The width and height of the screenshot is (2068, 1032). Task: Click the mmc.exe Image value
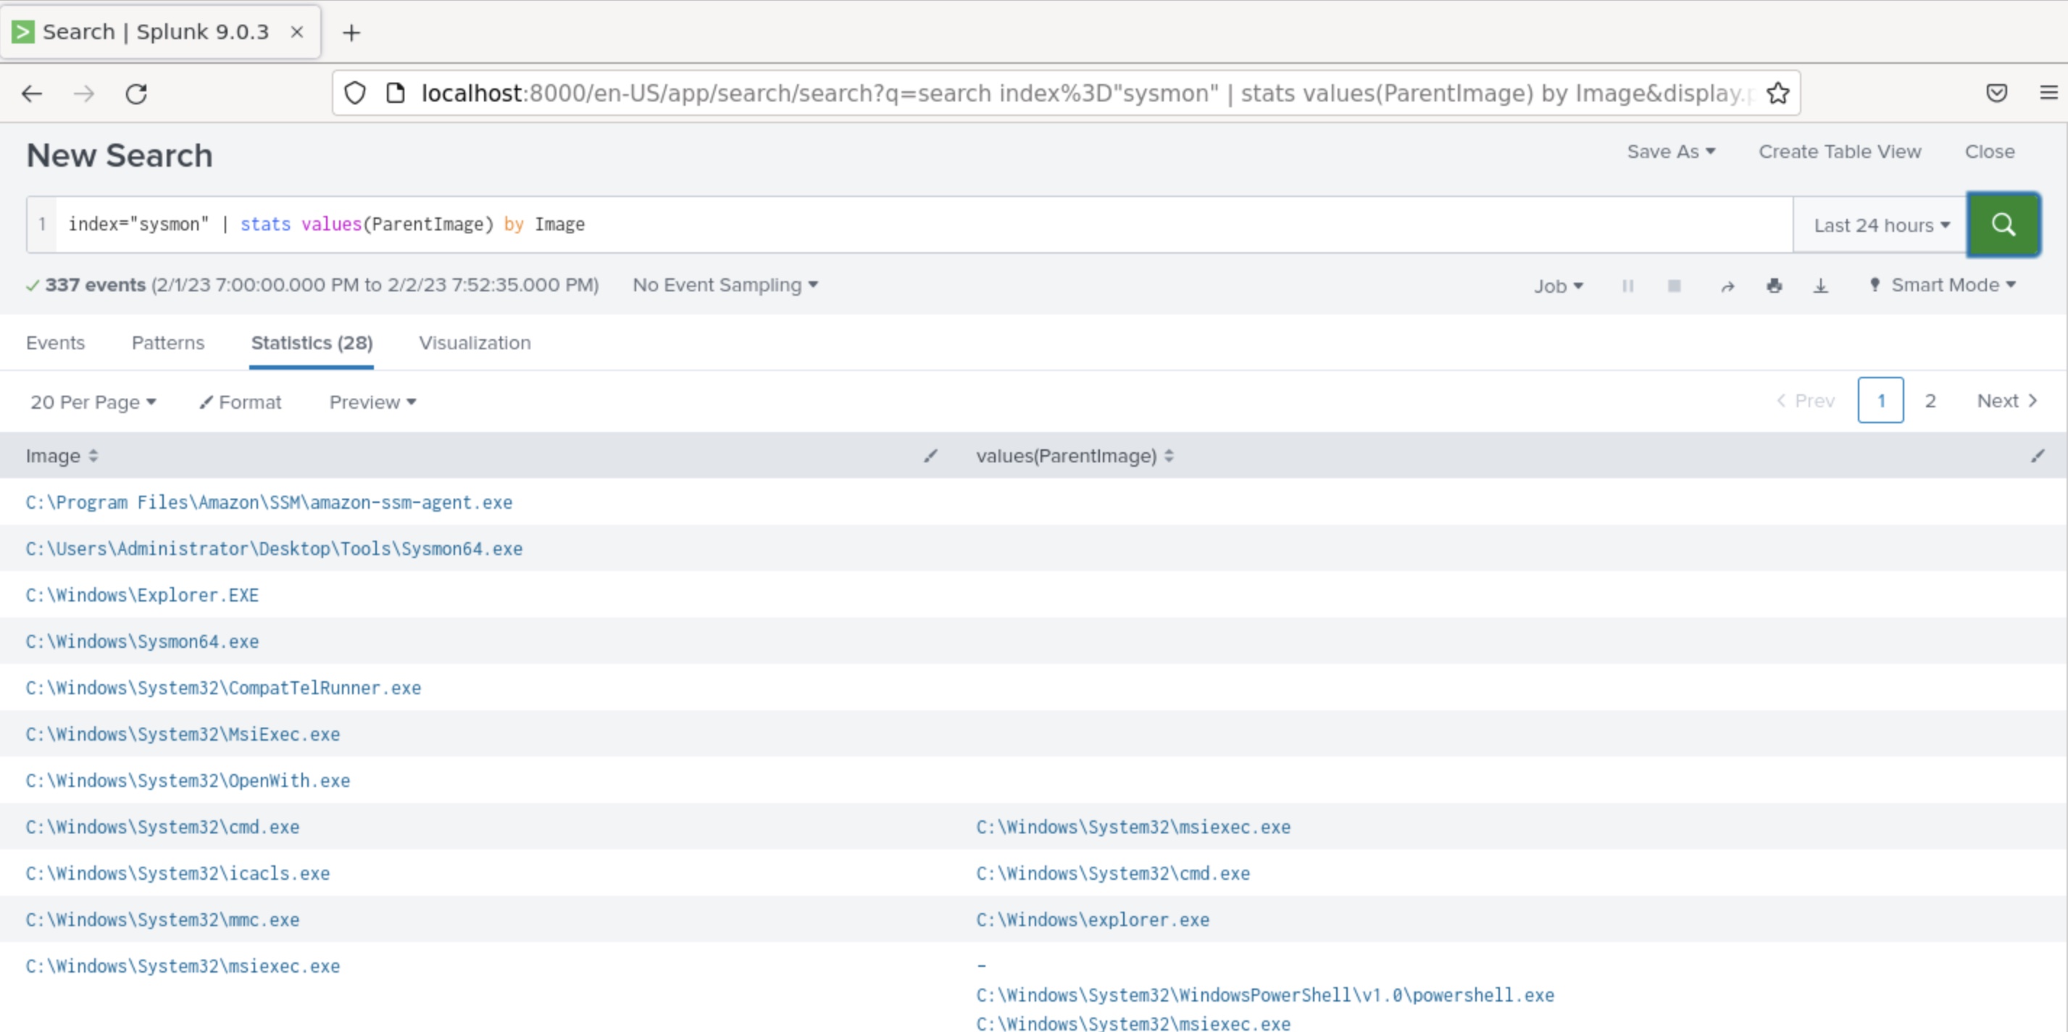(162, 920)
